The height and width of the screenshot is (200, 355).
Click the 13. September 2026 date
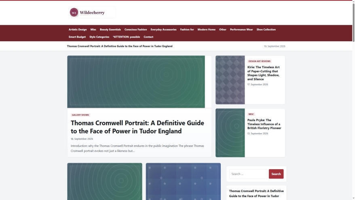pos(258,134)
